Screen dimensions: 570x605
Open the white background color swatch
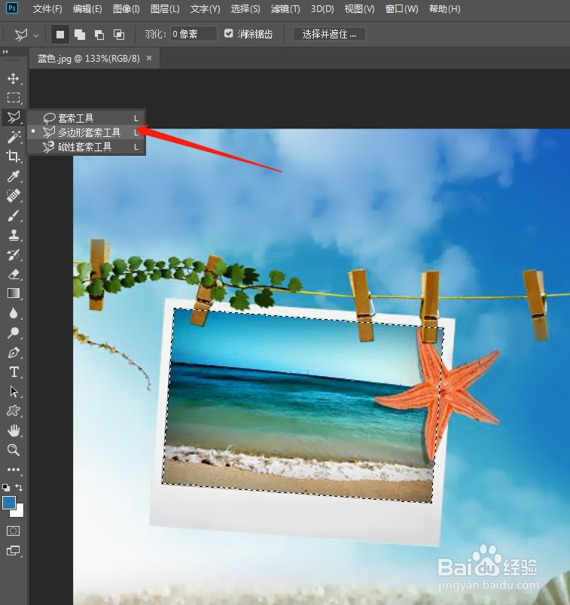(20, 512)
